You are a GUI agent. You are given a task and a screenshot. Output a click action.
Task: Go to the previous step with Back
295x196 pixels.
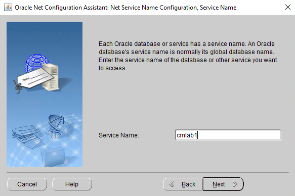point(183,184)
